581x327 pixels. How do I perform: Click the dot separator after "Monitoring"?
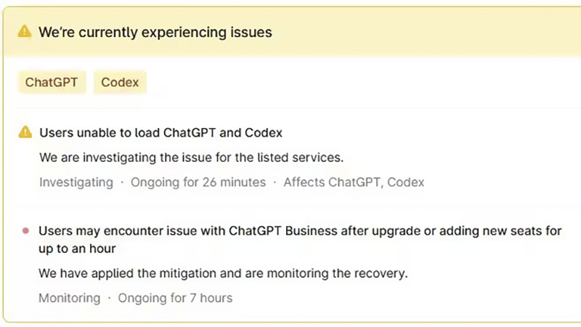[x=110, y=298]
